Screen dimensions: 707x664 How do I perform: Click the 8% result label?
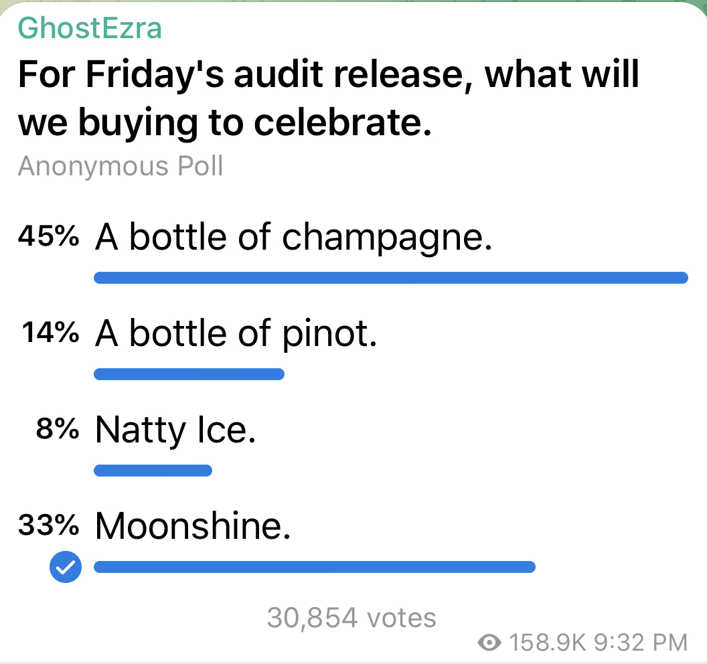tap(58, 430)
